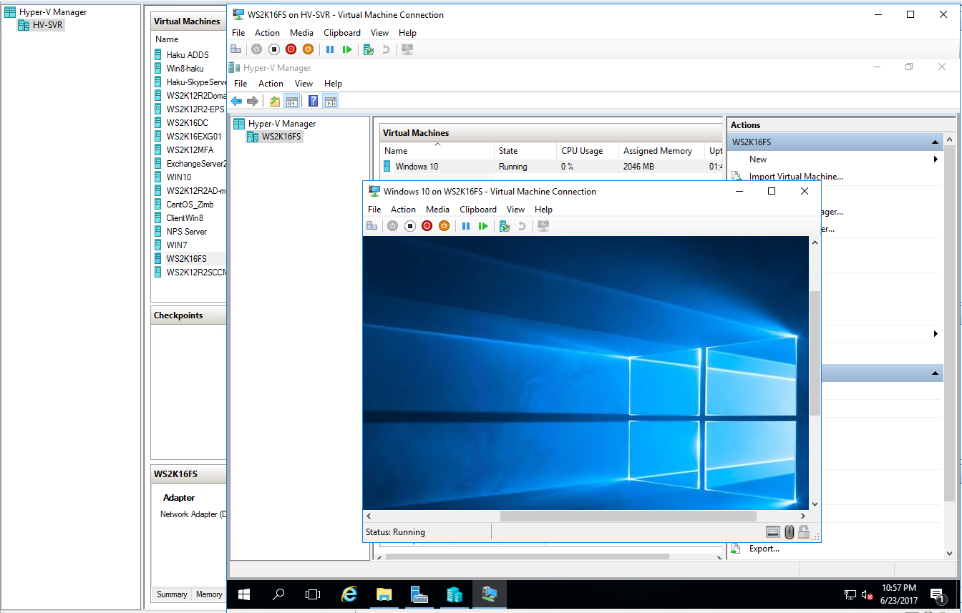Viewport: 962px width, 613px height.
Task: Open Action menu in nested Hyper-V Manager
Action: [x=271, y=84]
